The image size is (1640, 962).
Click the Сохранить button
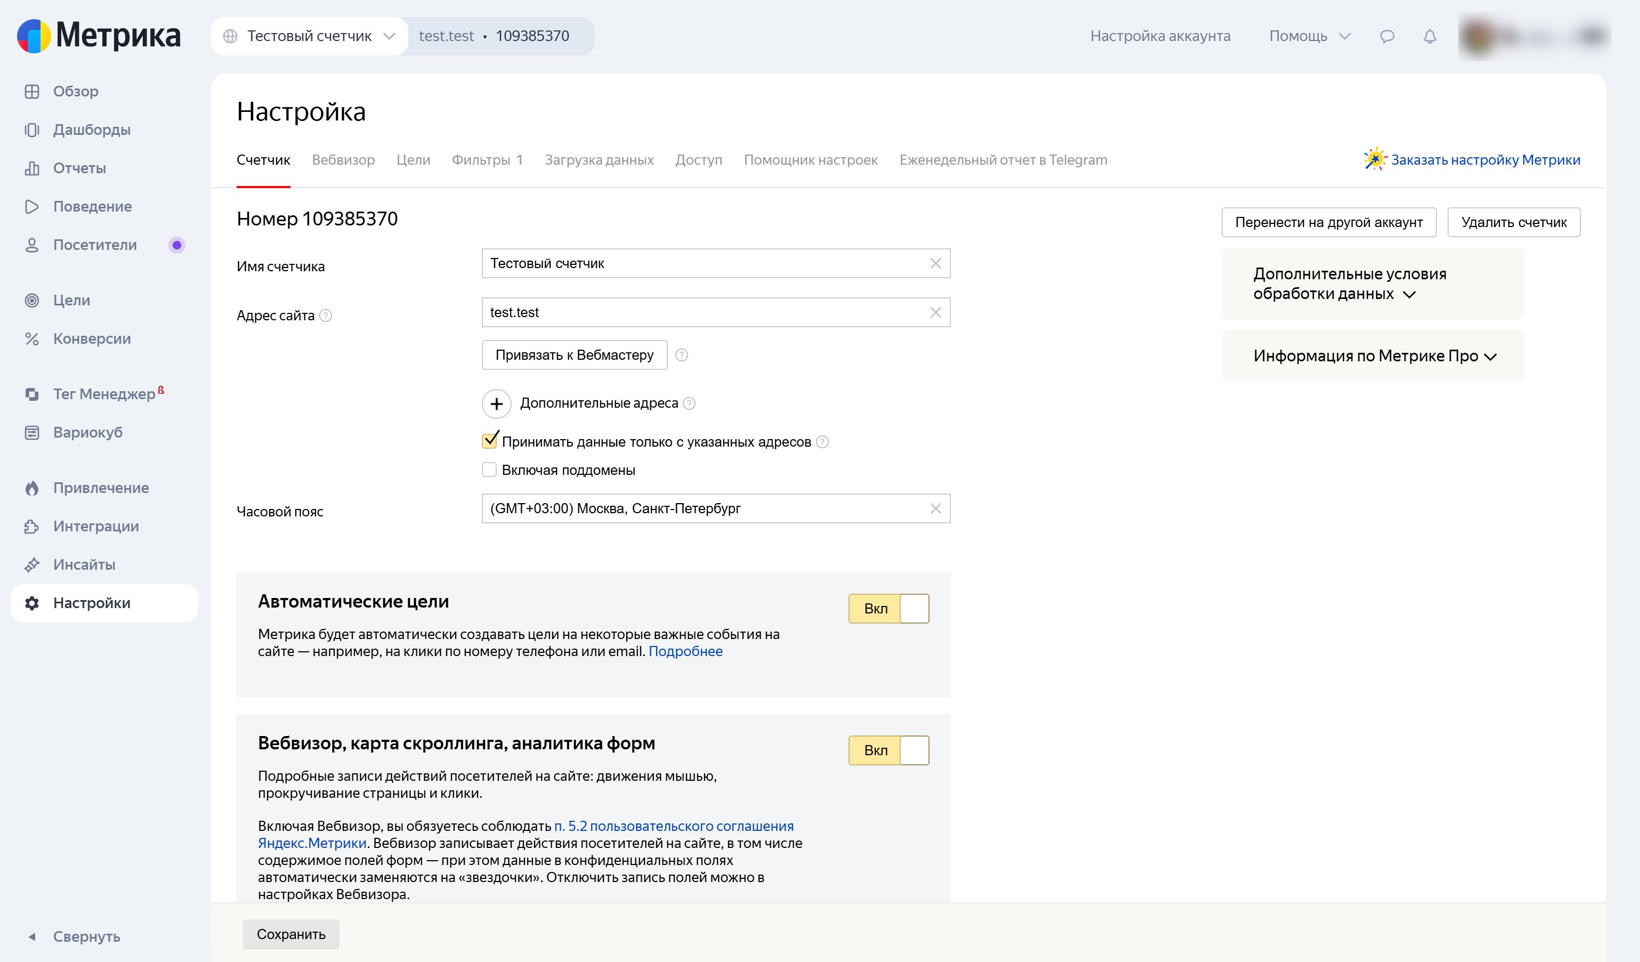291,934
